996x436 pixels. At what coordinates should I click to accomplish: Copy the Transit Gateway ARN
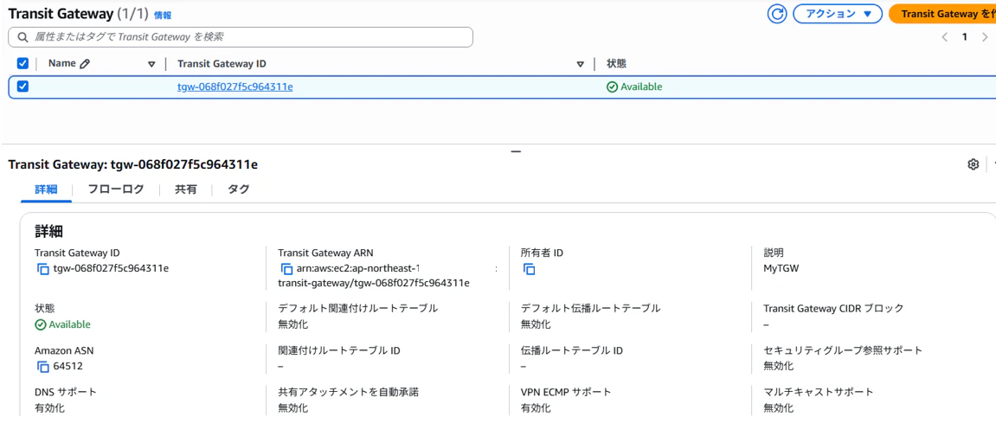pyautogui.click(x=286, y=268)
